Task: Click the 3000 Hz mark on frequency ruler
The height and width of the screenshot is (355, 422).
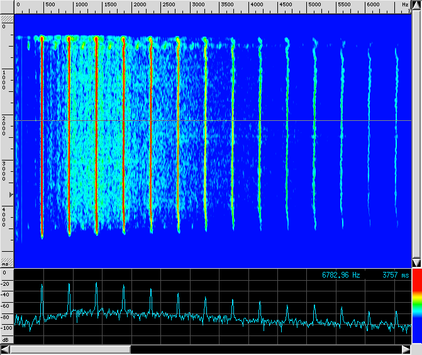Action: click(198, 4)
